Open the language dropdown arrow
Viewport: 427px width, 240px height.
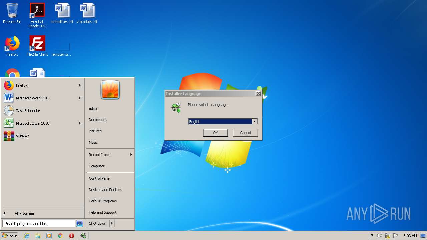(255, 122)
